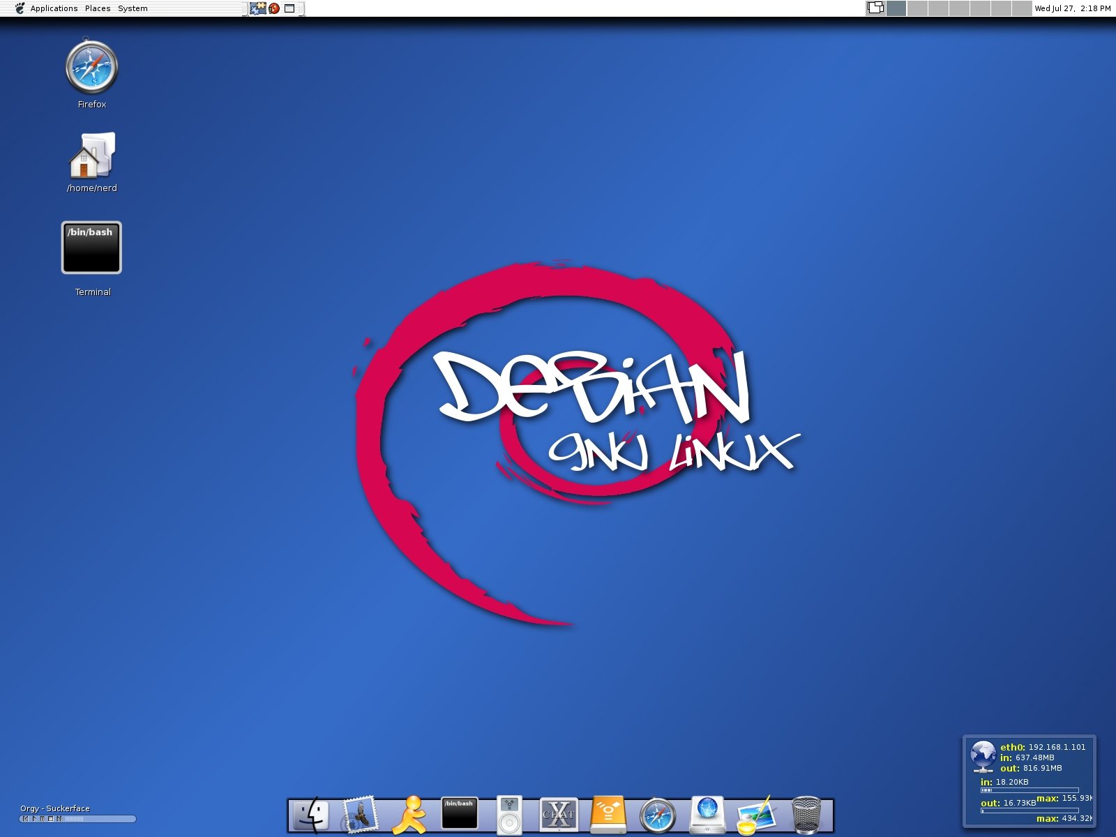1116x837 pixels.
Task: Click the total in value 637.48MB
Action: [1035, 757]
